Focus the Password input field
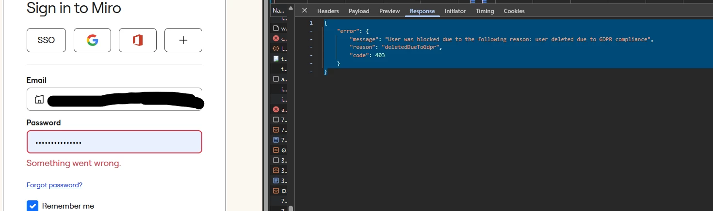Screen dimensions: 713x211 tap(114, 142)
